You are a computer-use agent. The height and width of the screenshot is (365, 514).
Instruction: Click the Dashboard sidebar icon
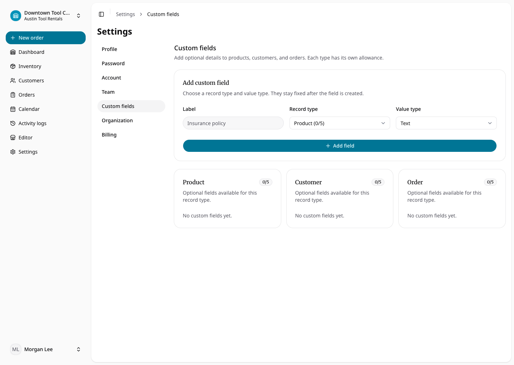click(x=13, y=52)
